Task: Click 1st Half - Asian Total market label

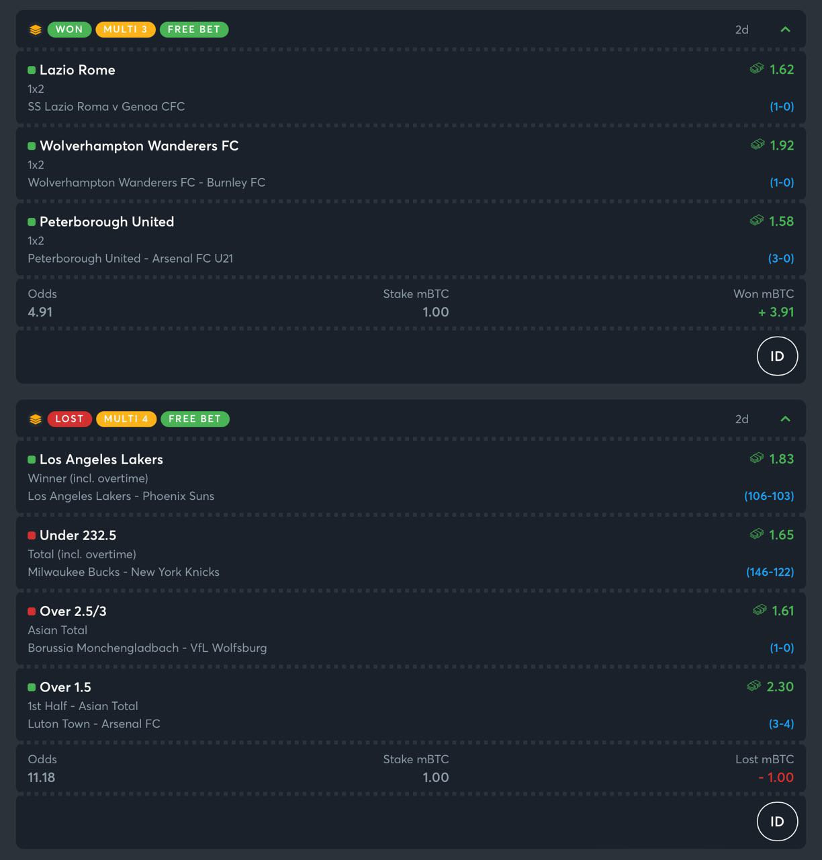Action: click(x=83, y=706)
